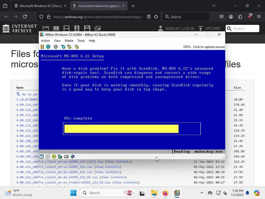This screenshot has width=265, height=199.
Task: Click the Windows taskbar Search box
Action: point(108,193)
